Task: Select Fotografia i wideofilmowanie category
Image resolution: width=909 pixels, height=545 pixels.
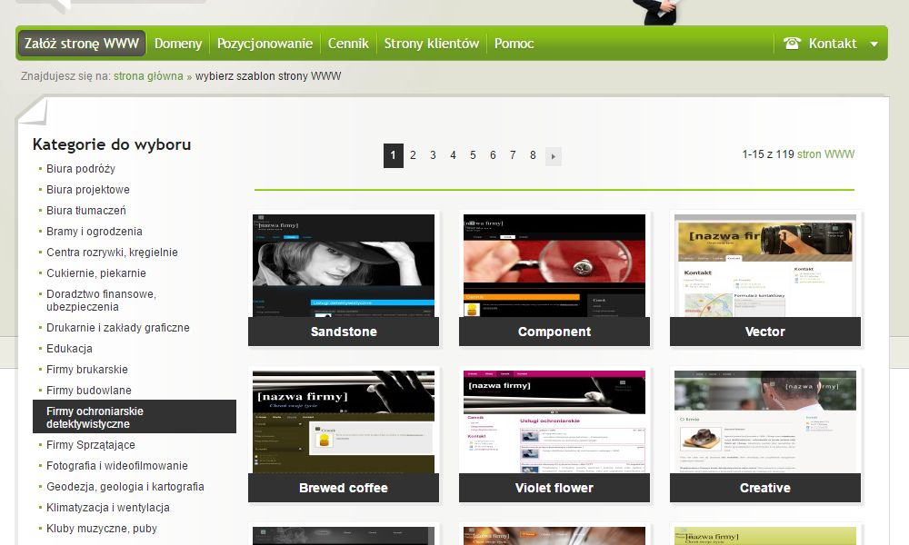Action: (117, 465)
